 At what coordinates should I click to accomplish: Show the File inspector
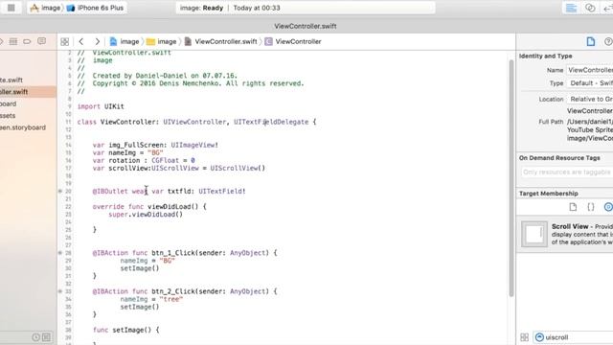coord(590,41)
